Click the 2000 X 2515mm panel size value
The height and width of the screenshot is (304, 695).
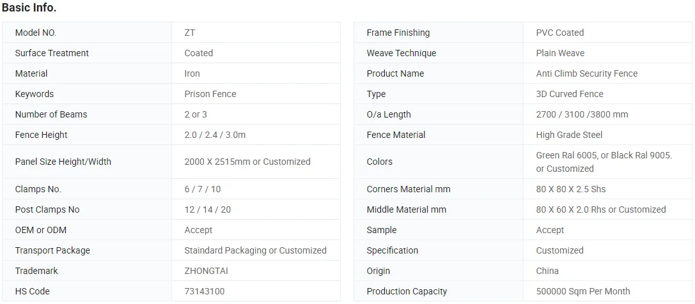point(247,162)
